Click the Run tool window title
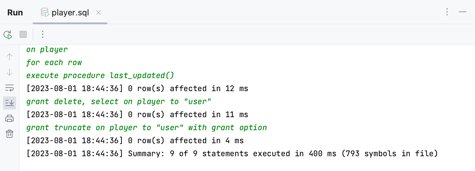This screenshot has width=475, height=171. click(x=15, y=12)
